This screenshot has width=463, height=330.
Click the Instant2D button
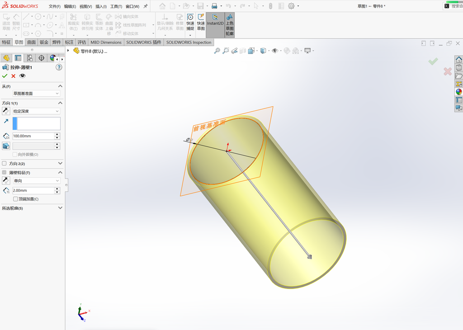[215, 25]
